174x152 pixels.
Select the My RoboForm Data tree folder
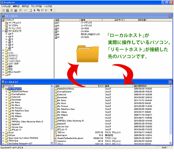(x=20, y=111)
